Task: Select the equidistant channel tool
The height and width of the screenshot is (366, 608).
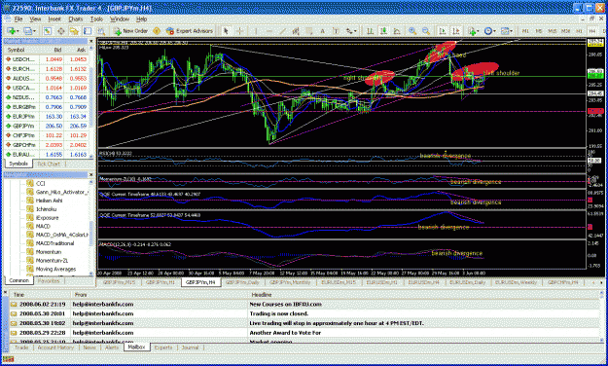Action: point(297,31)
